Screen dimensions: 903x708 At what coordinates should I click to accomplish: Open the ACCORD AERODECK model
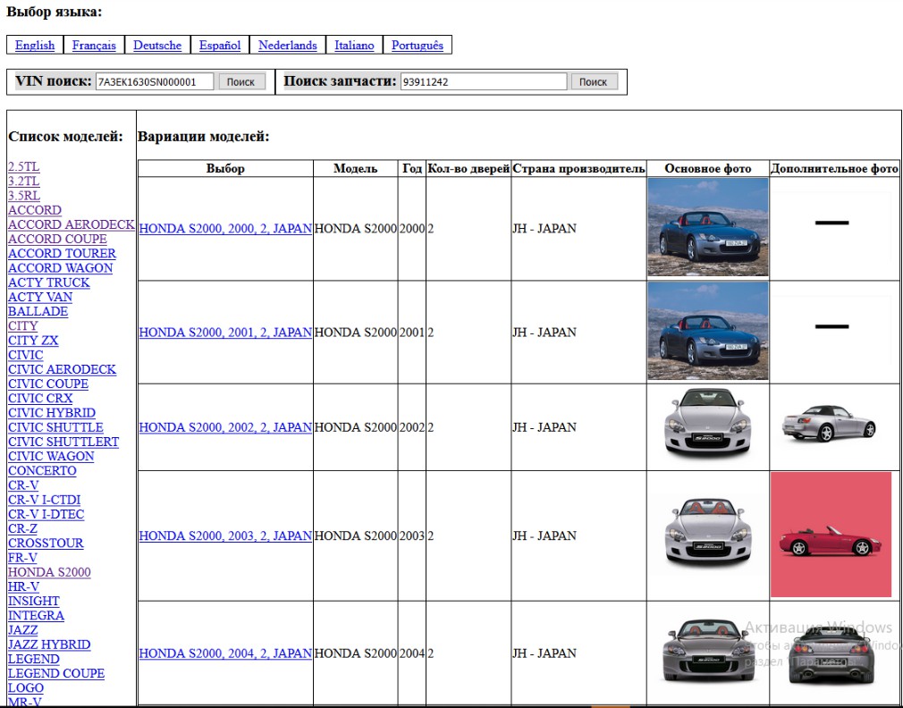point(72,224)
